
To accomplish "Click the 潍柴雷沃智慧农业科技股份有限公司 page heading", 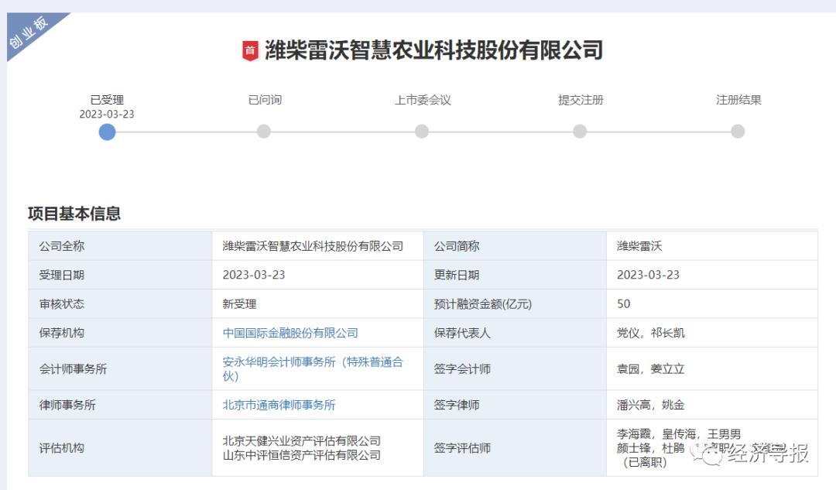I will point(434,50).
